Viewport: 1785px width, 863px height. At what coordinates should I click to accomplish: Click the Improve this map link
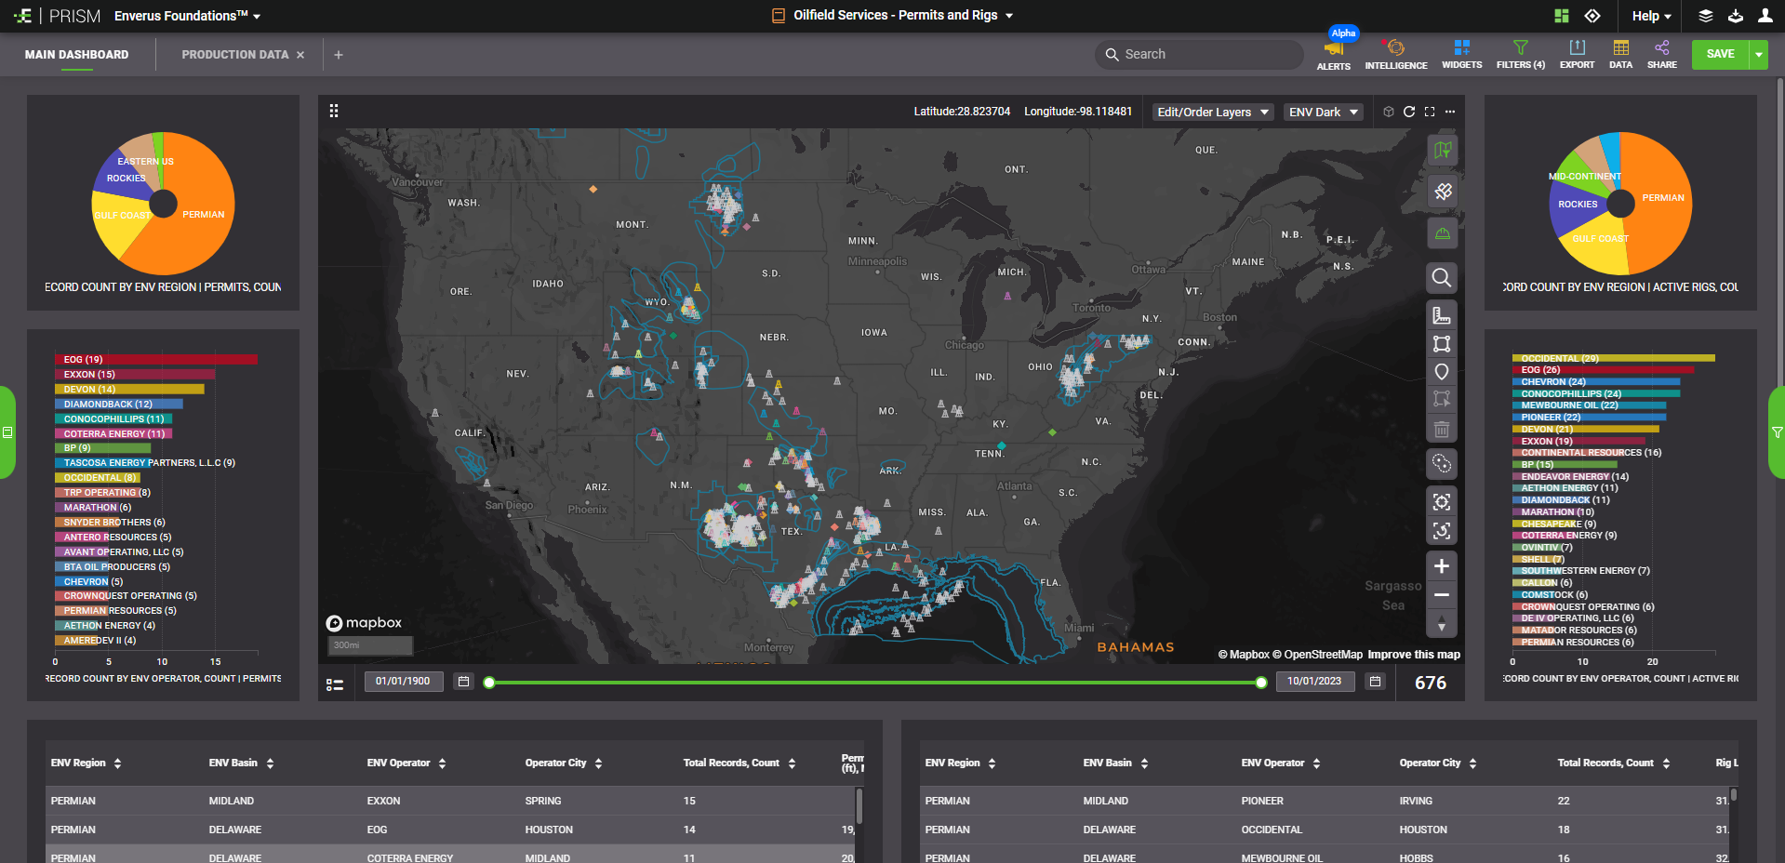1413,655
